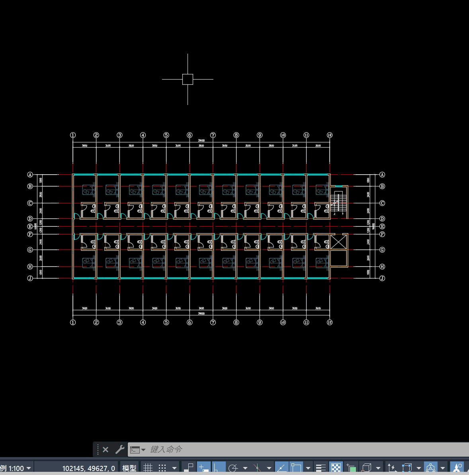Toggle snap mode dotted grid icon
This screenshot has height=475, width=469.
(162, 468)
